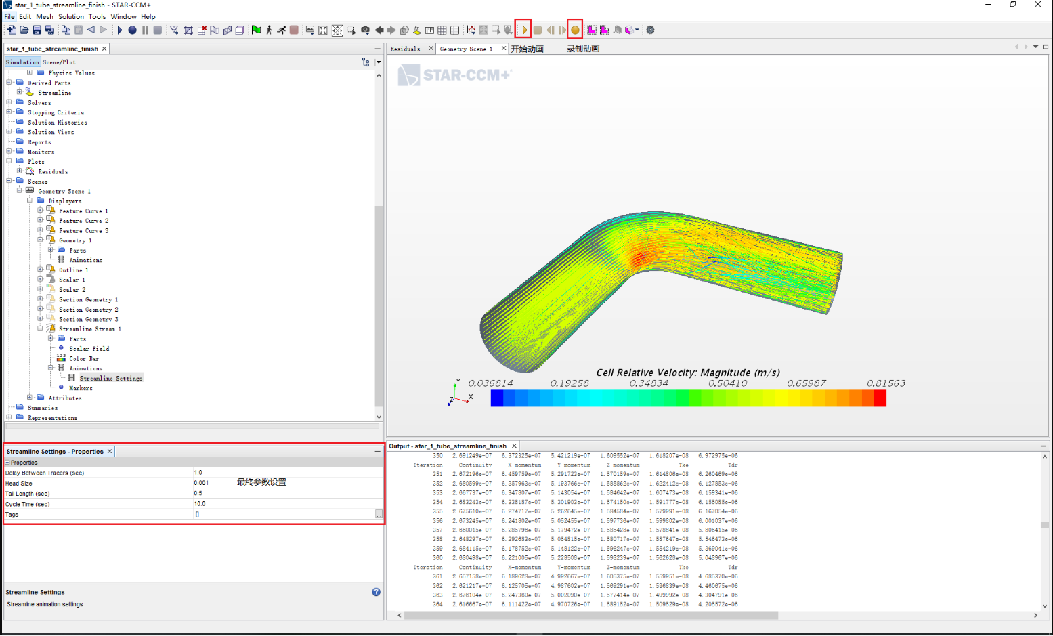This screenshot has width=1053, height=636.
Task: Click the simulation tree vertical scrollbar
Action: click(x=379, y=305)
